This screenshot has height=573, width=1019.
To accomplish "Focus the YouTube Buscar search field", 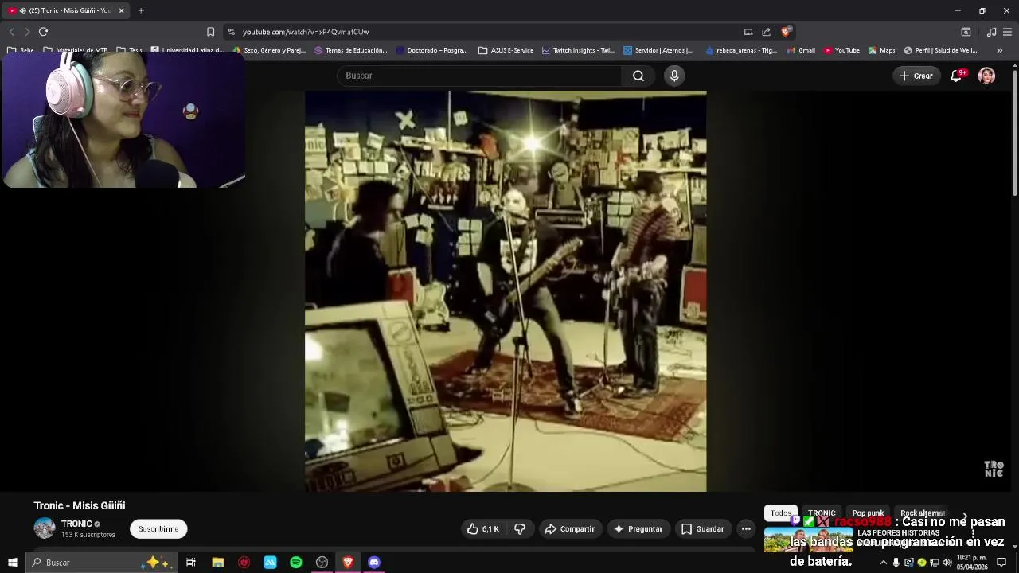I will pos(479,76).
